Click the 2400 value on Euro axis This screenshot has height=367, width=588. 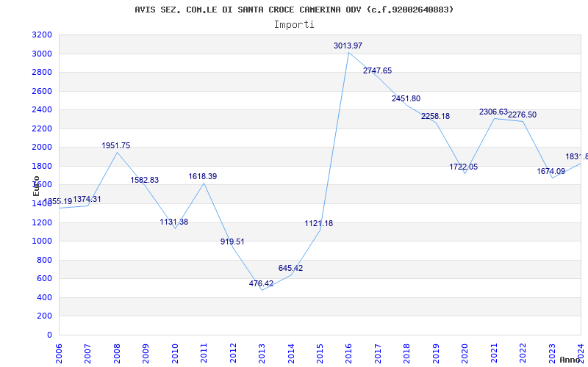point(42,110)
